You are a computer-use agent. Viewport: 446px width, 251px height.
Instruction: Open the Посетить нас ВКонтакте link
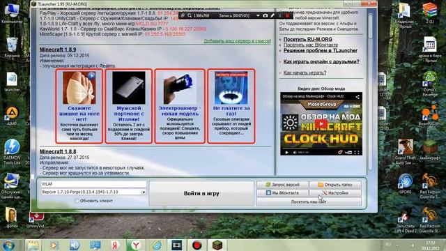coord(311,45)
